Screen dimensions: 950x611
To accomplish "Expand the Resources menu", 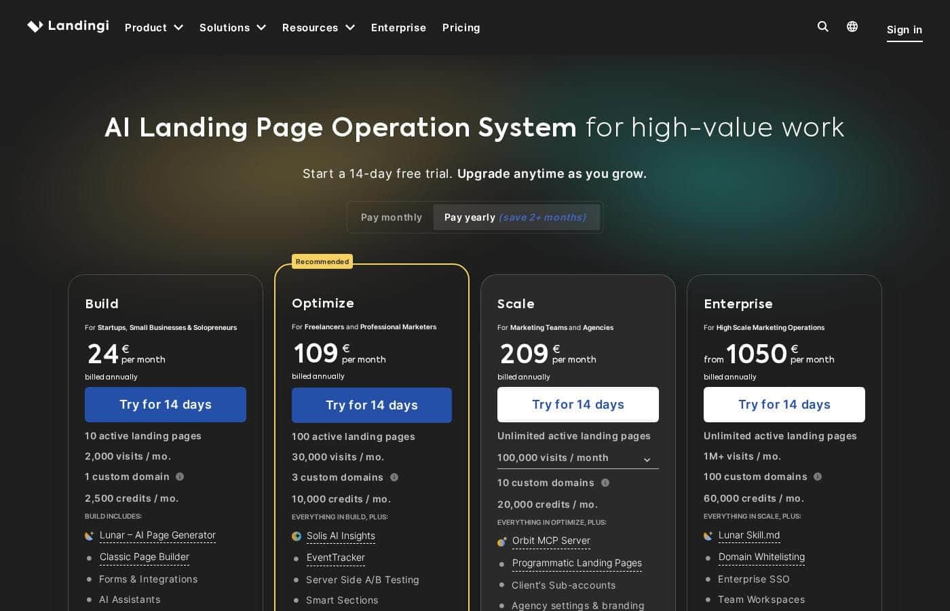I will pyautogui.click(x=318, y=28).
